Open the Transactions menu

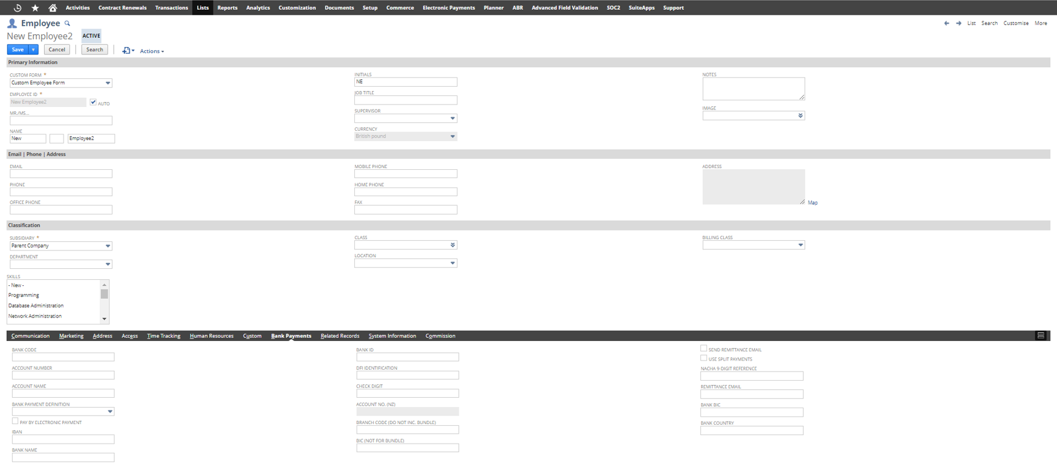click(x=171, y=8)
